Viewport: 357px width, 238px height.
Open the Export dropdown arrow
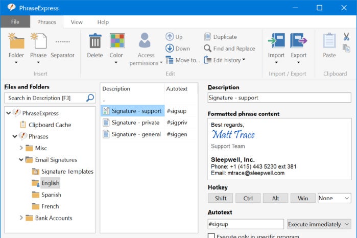click(x=298, y=63)
